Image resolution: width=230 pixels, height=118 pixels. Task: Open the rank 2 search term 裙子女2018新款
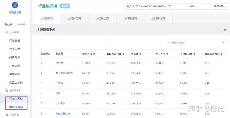[64, 73]
